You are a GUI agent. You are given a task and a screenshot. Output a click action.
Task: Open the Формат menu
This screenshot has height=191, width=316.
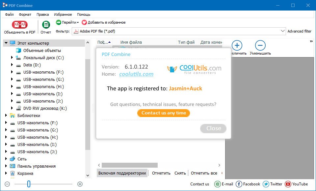(25, 14)
